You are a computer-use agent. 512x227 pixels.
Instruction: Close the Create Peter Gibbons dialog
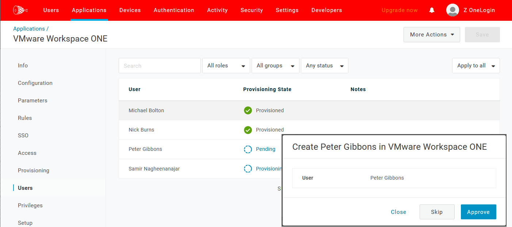click(x=398, y=212)
